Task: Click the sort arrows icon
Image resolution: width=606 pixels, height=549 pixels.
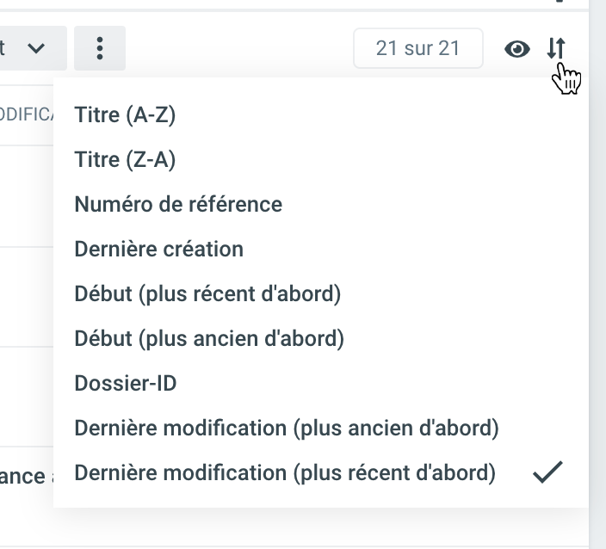Action: (556, 49)
